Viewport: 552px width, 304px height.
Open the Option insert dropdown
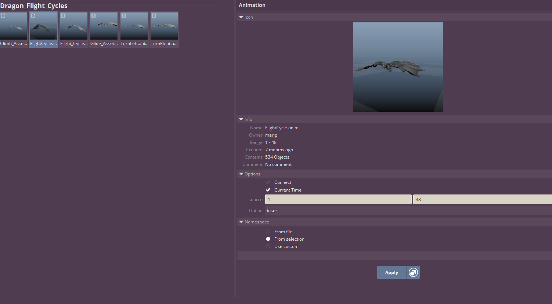(408, 211)
